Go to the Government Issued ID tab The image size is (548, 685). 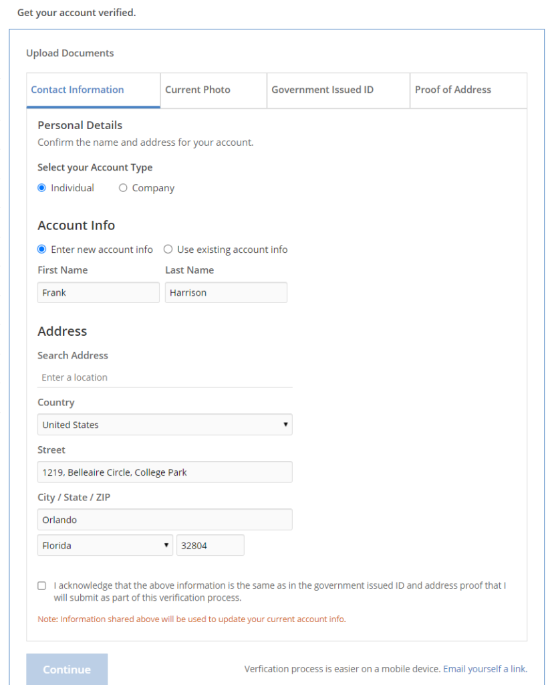pyautogui.click(x=322, y=90)
